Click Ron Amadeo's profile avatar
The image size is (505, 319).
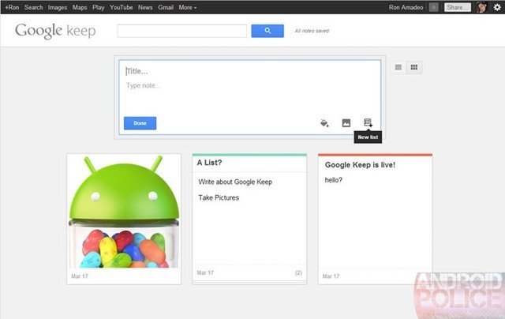[481, 7]
